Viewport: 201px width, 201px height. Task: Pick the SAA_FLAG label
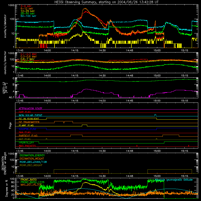click(x=25, y=132)
